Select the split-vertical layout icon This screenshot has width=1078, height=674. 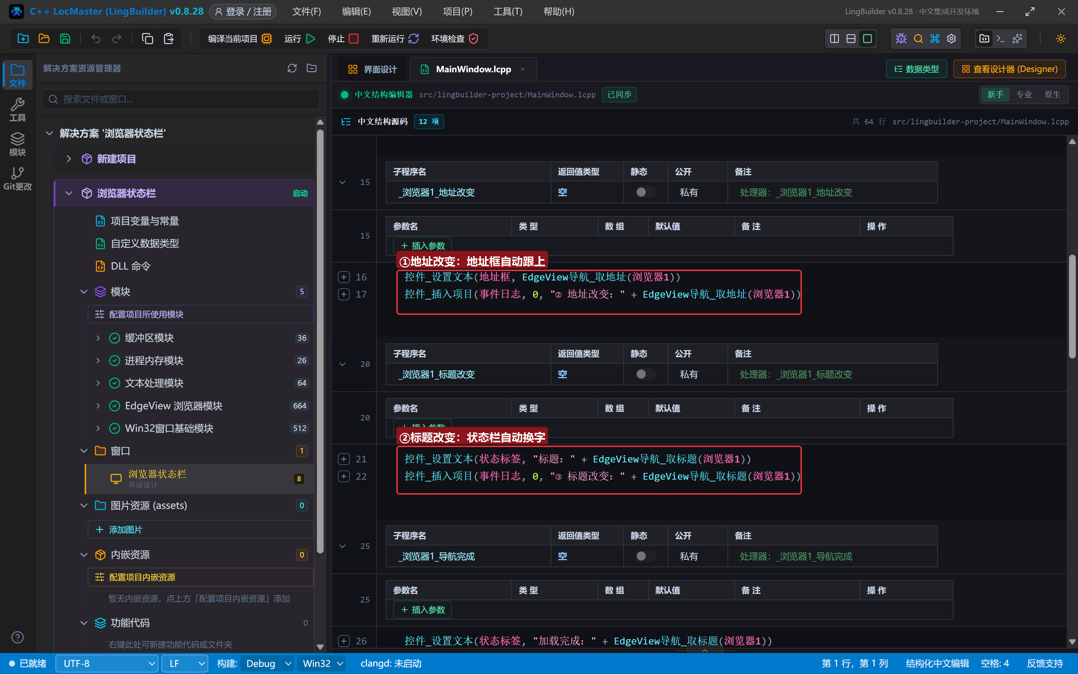835,39
